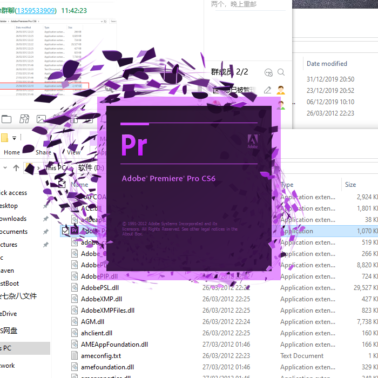Select the AMEAppFoundation.dll file name
This screenshot has width=378, height=378.
114,345
